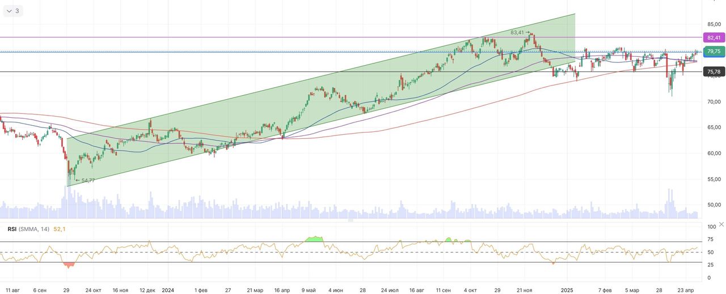Viewport: 726px width, 294px height.
Task: Click the orange RSI value 52,1
Action: 60,229
